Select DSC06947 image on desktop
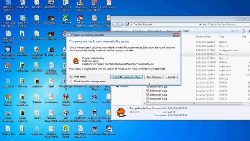 point(51,19)
